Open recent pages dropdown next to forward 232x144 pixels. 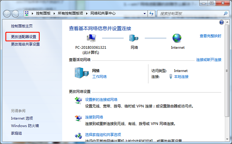21,14
